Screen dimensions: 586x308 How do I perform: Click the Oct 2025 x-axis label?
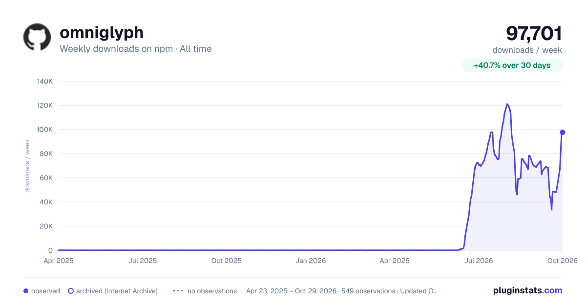[227, 261]
